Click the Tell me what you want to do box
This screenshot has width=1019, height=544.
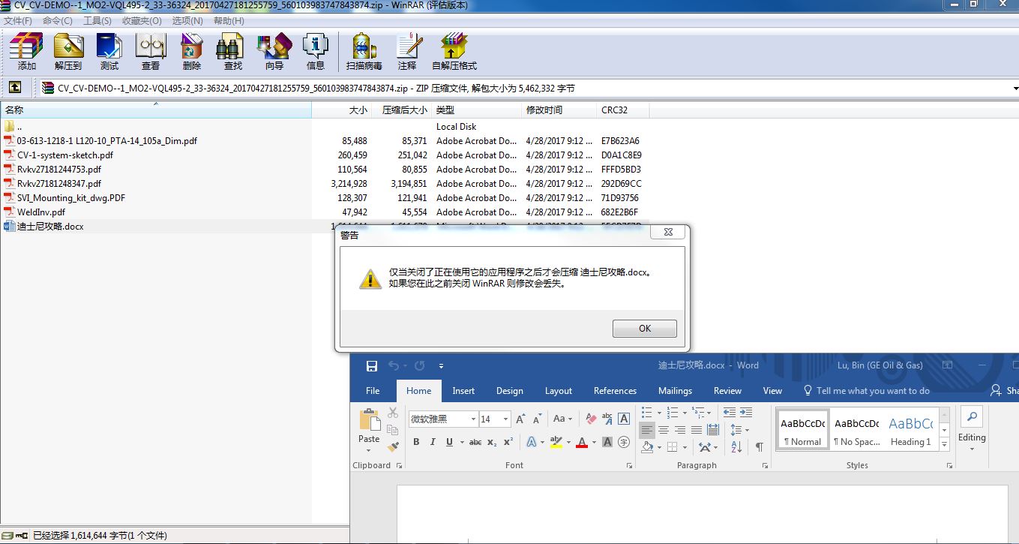(867, 391)
